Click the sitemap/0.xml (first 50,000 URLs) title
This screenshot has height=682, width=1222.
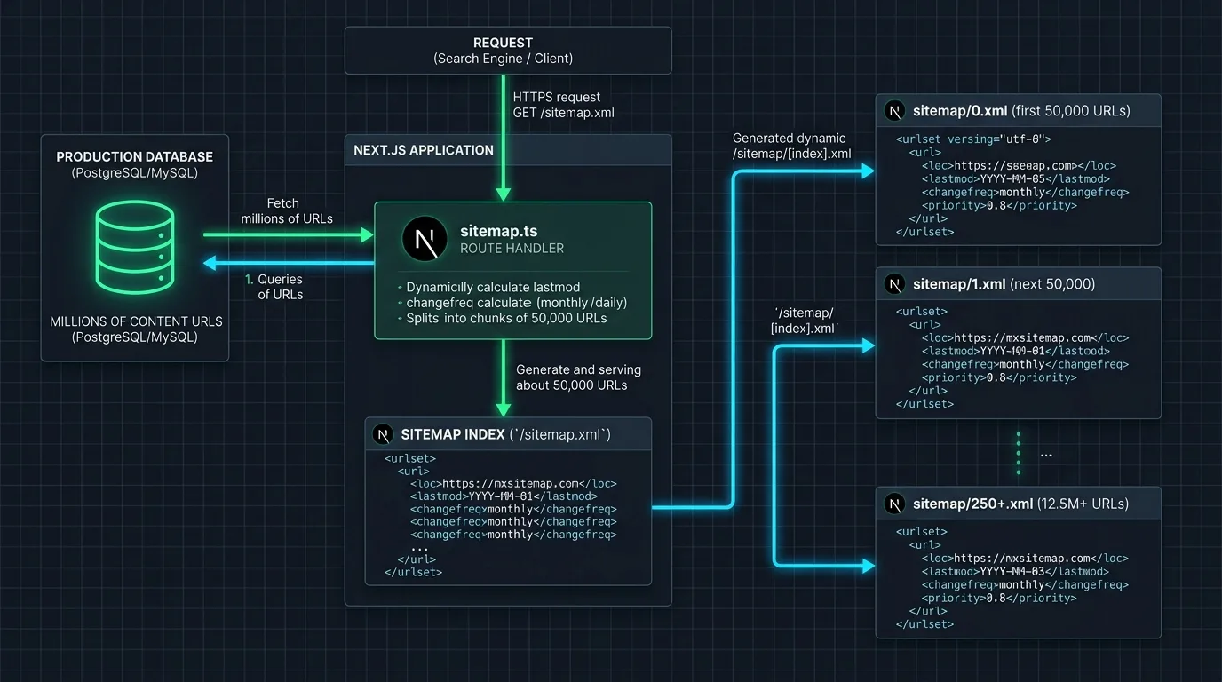click(1021, 111)
